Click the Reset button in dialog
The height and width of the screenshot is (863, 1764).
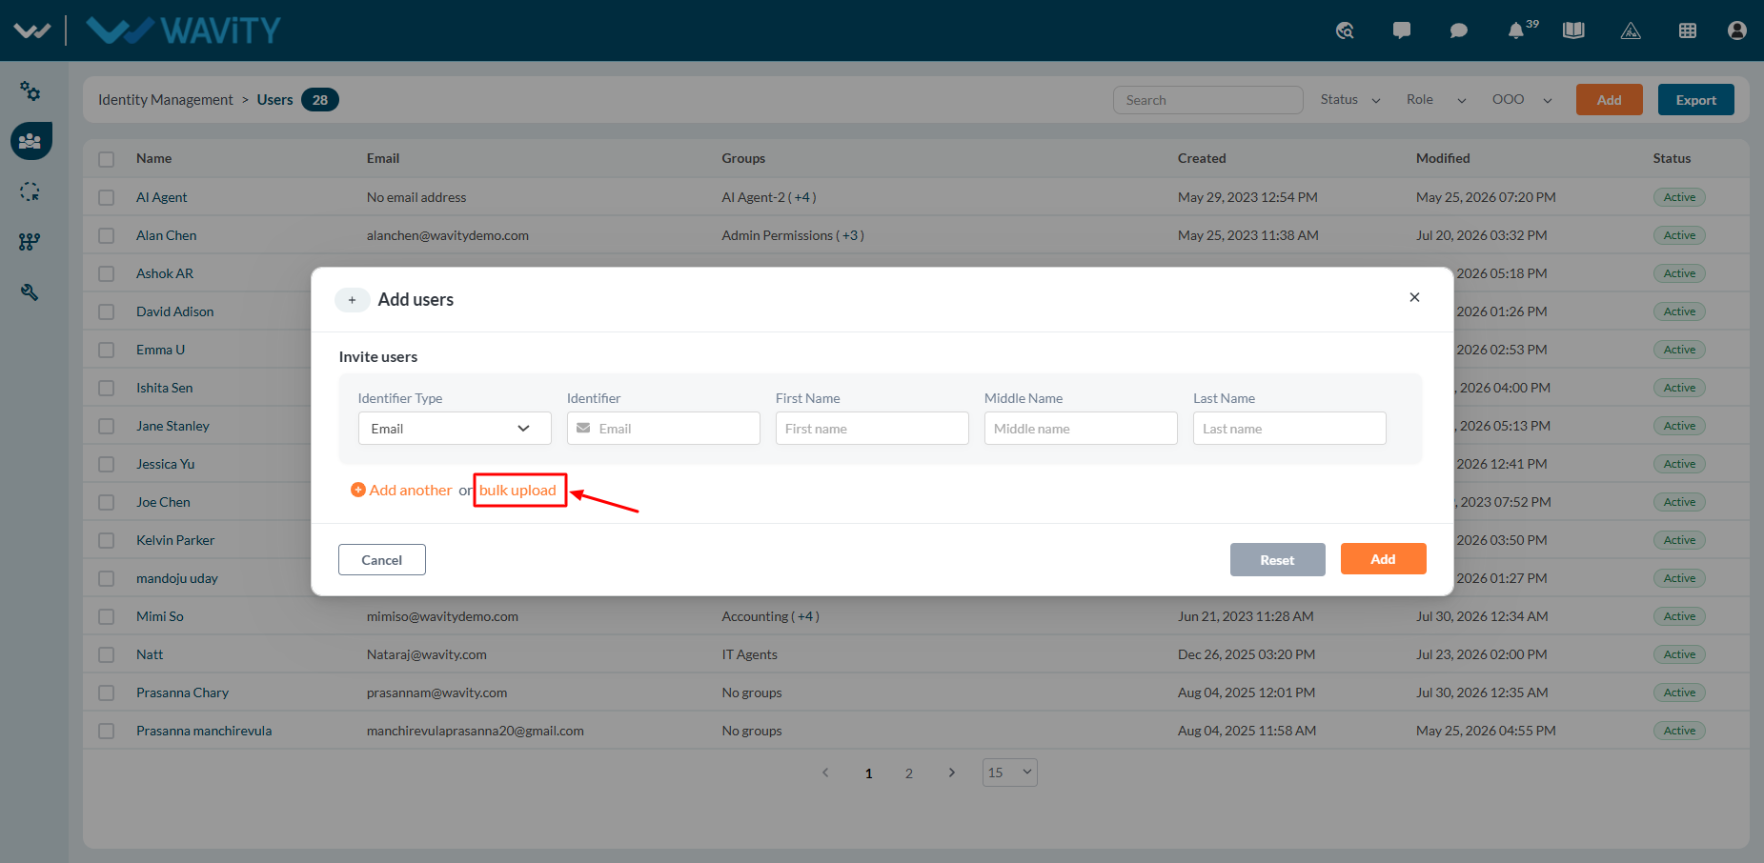(1278, 560)
